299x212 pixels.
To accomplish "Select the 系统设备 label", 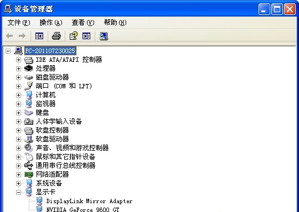I will point(49,183).
